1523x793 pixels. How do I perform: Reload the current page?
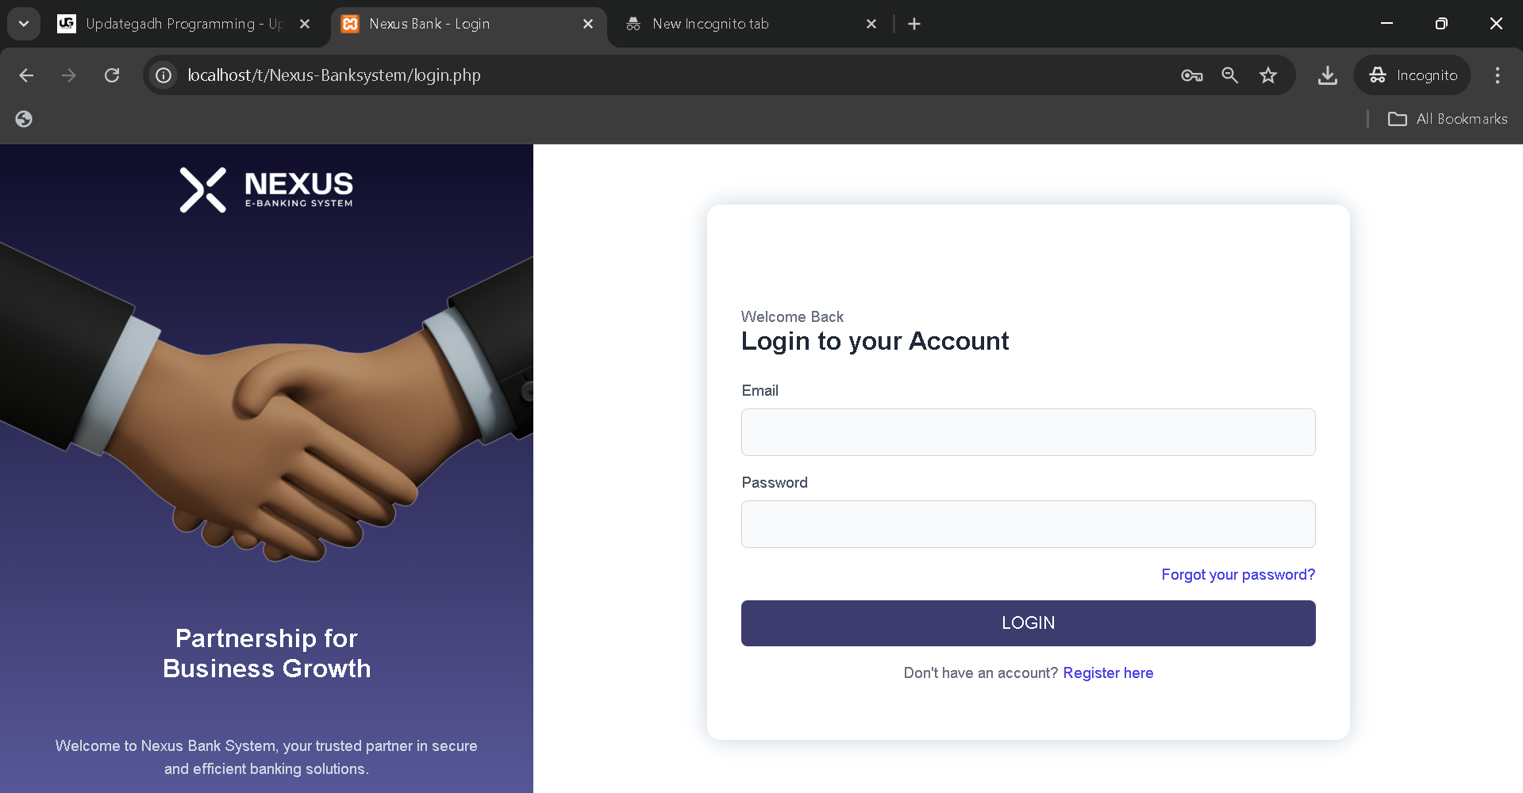112,75
